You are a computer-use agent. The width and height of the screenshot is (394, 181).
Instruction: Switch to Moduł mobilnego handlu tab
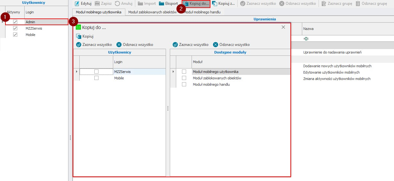(x=201, y=12)
